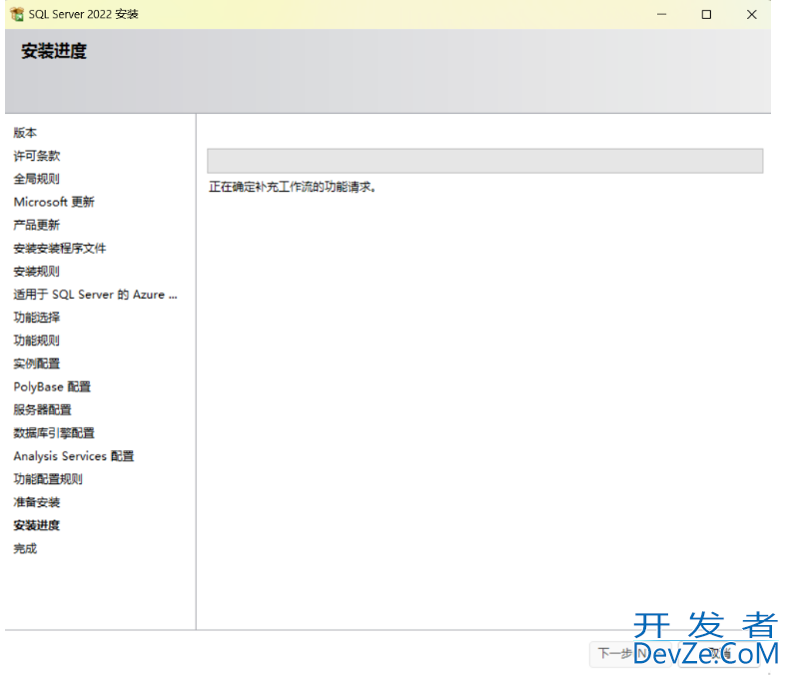Select the 完成 step in sidebar
789x675 pixels.
(25, 549)
